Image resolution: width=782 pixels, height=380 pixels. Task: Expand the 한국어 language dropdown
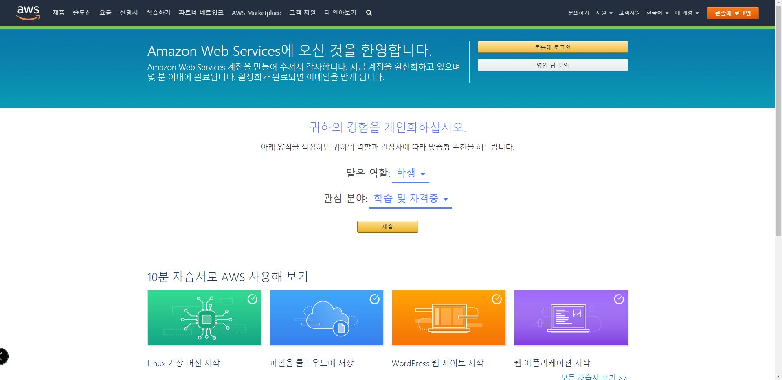657,13
